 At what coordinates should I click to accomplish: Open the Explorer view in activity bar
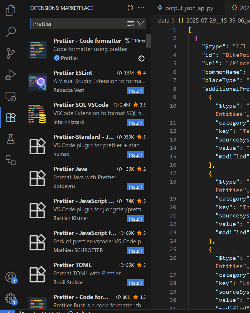(11, 10)
